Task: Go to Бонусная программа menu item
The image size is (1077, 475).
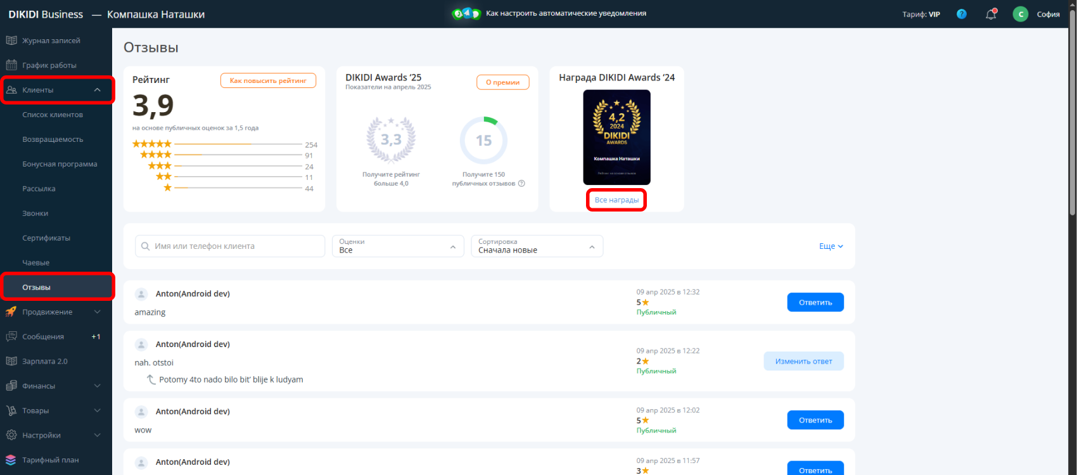Action: [60, 164]
